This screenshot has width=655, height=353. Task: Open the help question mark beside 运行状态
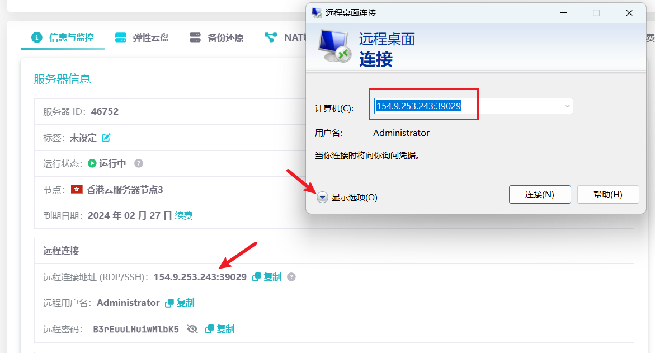[x=137, y=164]
